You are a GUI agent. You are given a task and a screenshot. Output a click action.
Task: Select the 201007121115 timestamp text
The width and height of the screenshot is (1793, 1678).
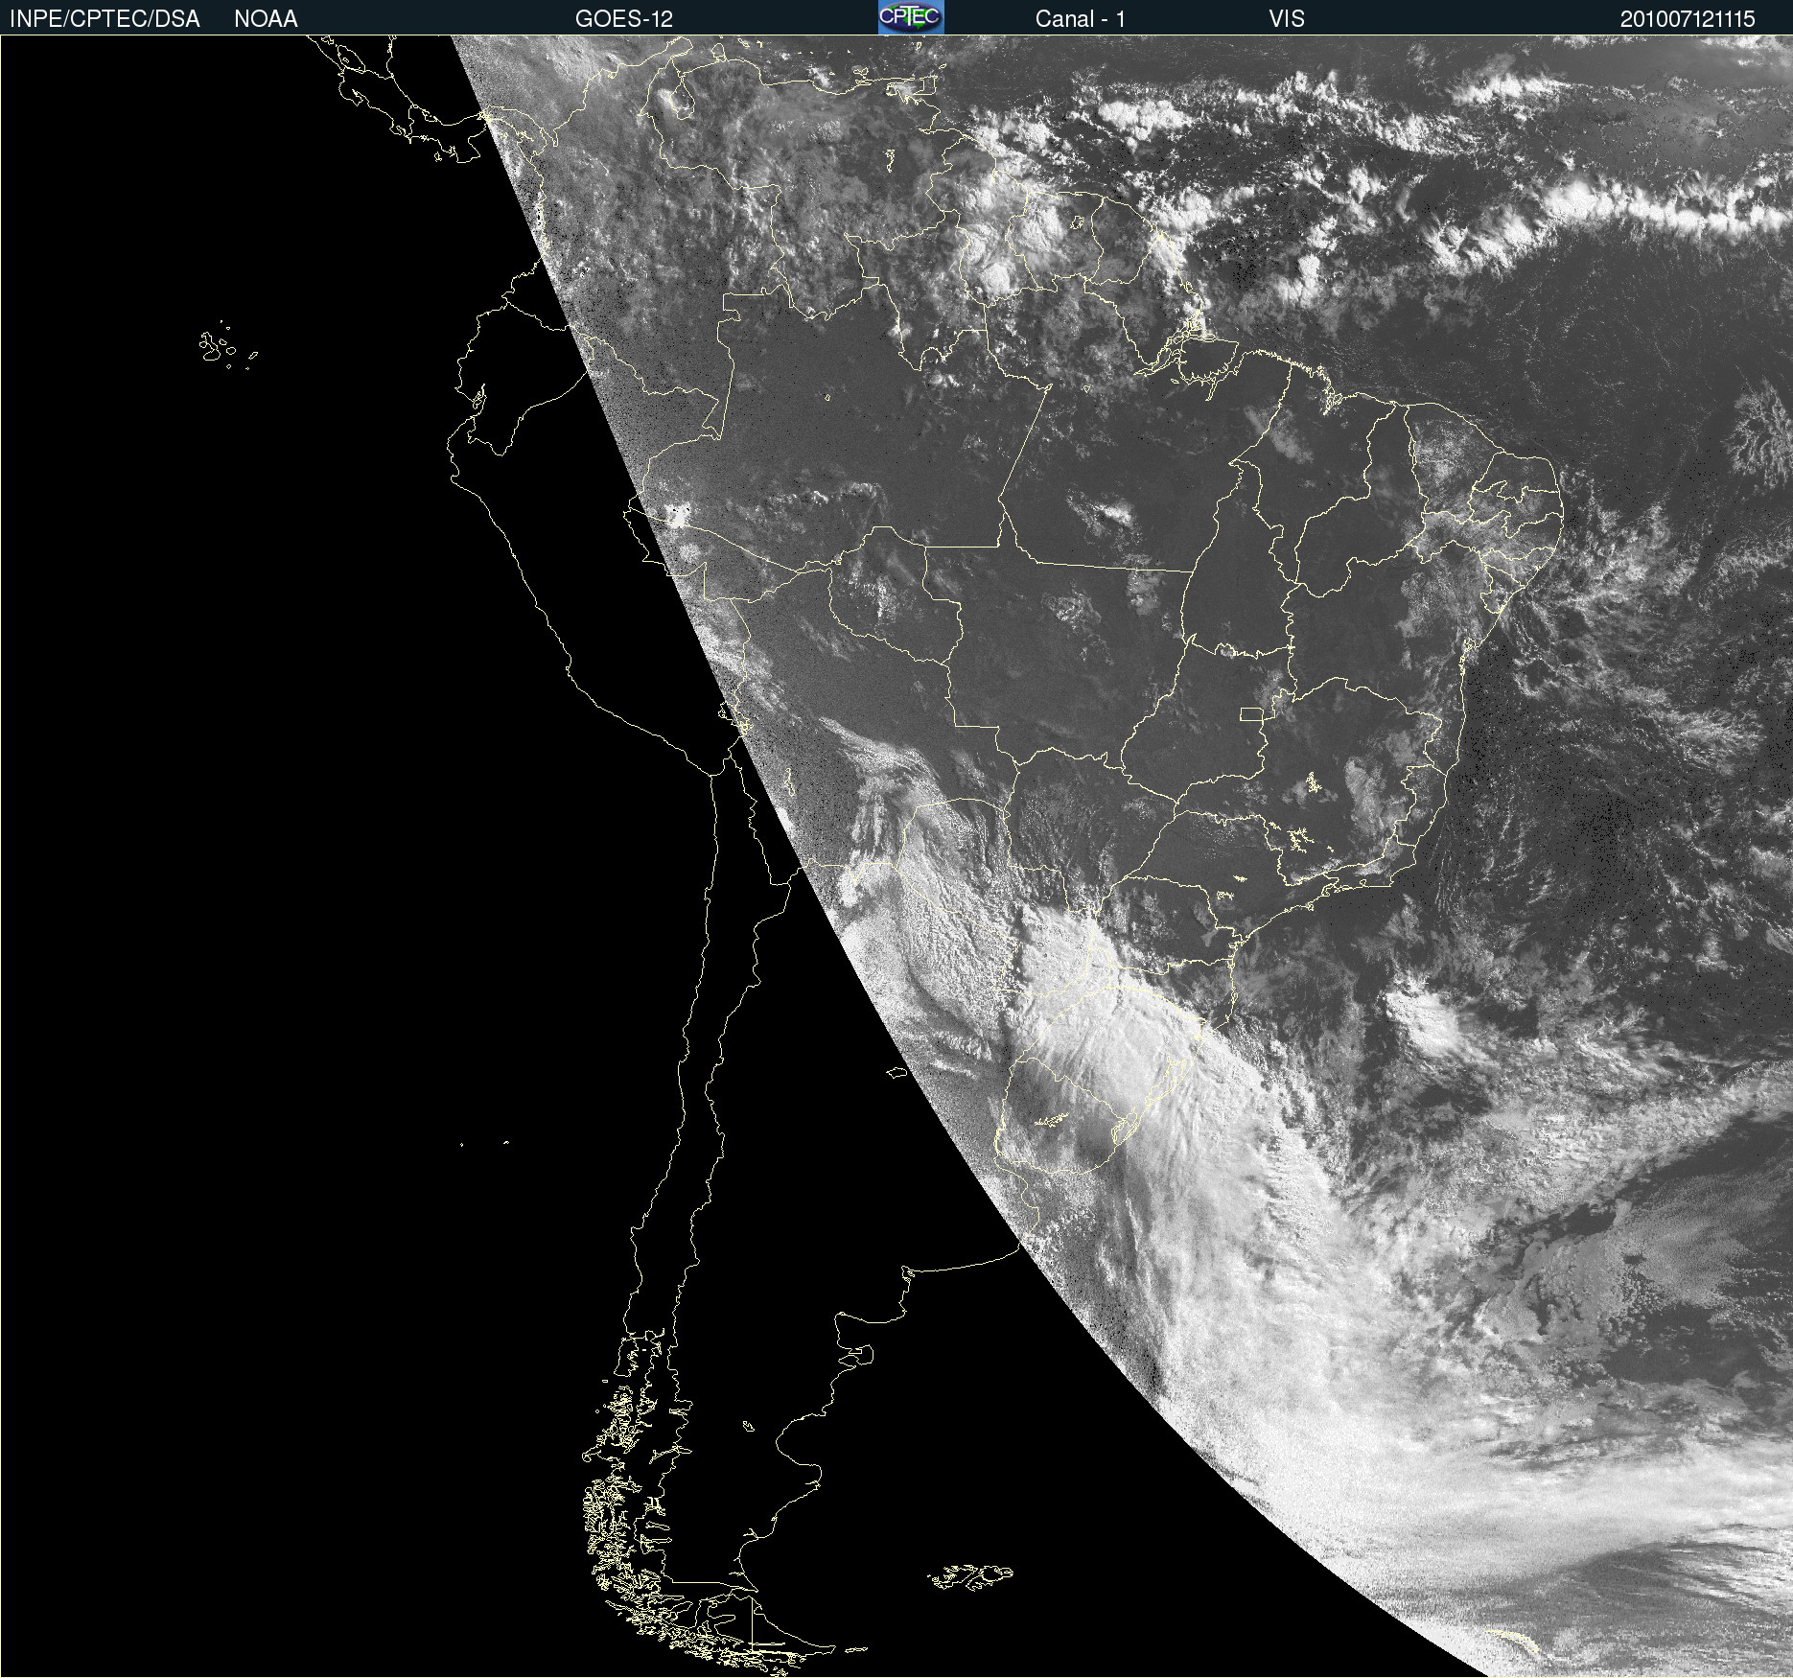pos(1688,19)
